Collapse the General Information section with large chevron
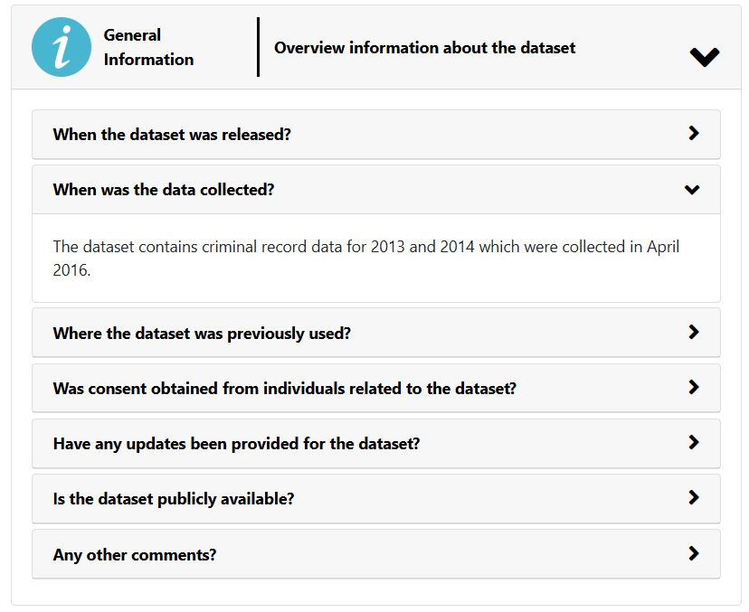Viewport: 749px width, 612px height. click(x=704, y=56)
